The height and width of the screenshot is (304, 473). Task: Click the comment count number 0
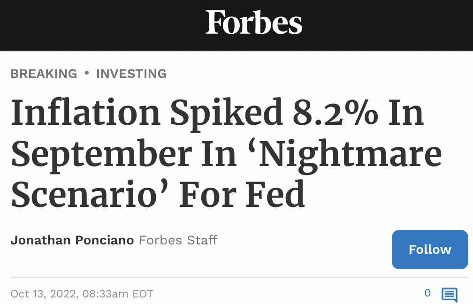(x=427, y=293)
